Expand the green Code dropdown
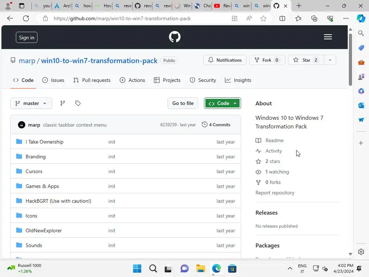The image size is (369, 277). tap(222, 103)
